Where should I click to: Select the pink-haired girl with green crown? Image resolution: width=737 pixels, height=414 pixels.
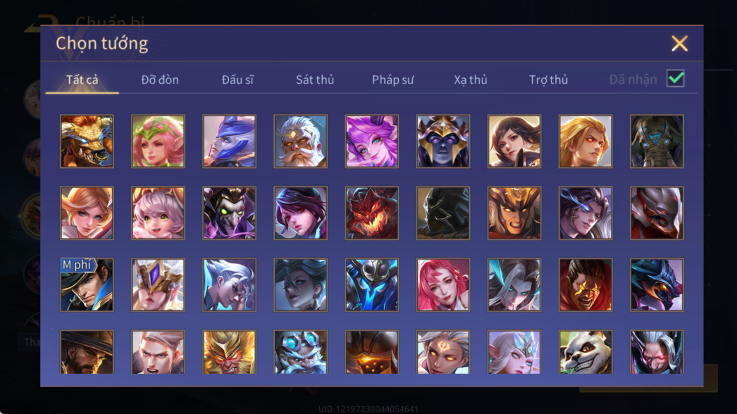coord(158,141)
